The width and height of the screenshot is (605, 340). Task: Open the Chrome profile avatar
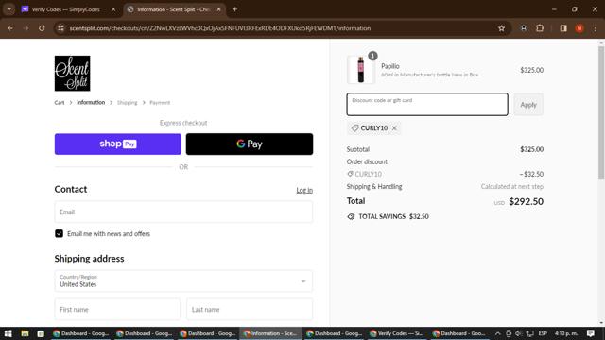579,28
